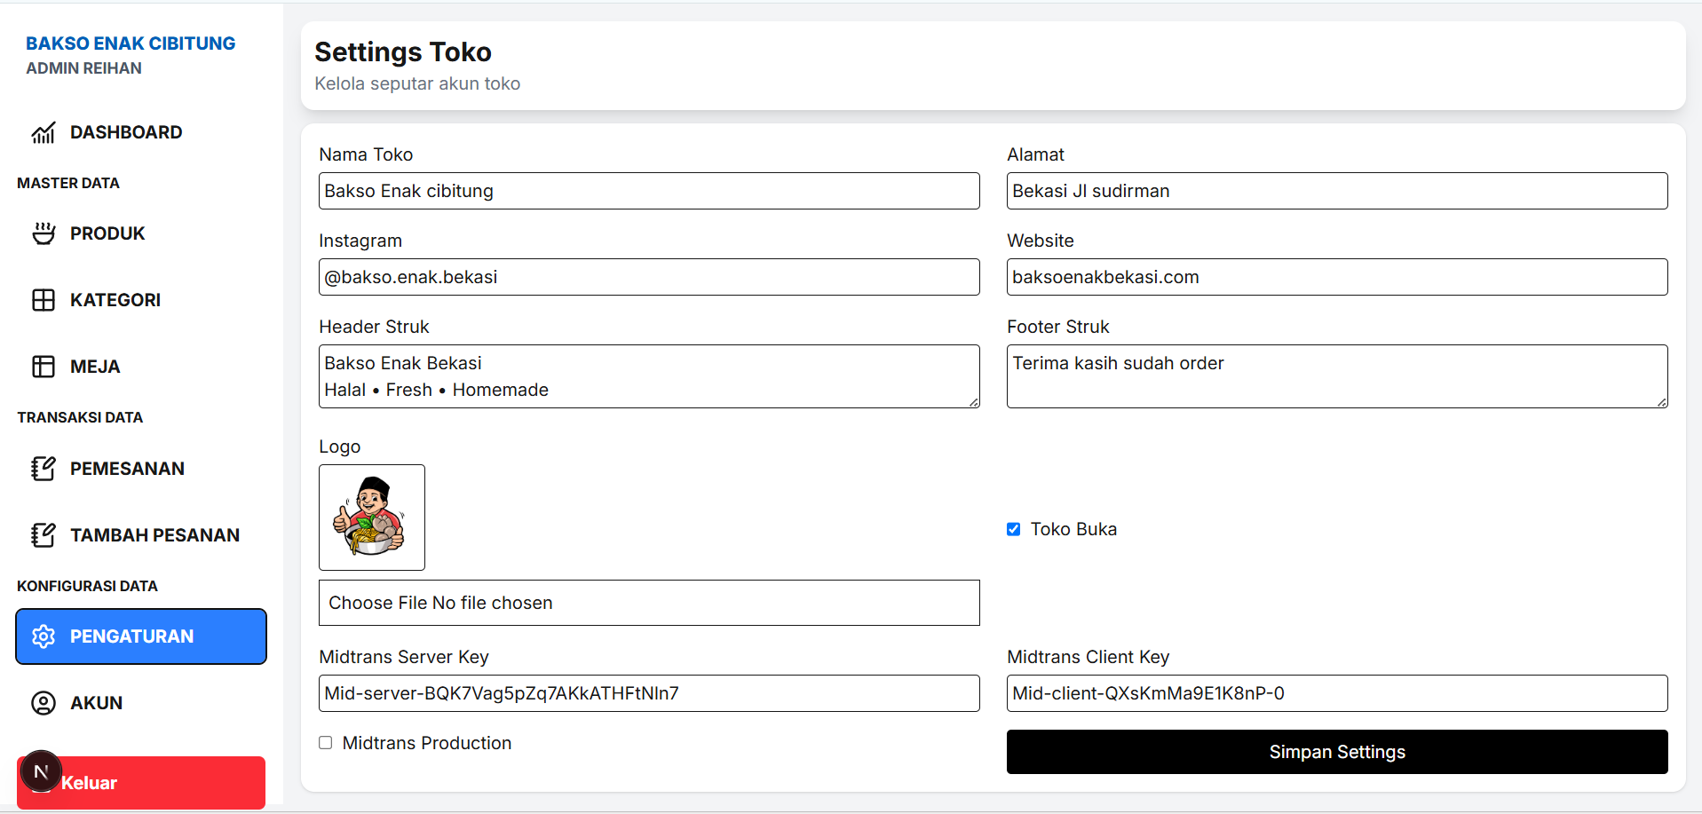This screenshot has height=814, width=1702.
Task: Select the PENGATURAN menu item
Action: click(x=141, y=636)
